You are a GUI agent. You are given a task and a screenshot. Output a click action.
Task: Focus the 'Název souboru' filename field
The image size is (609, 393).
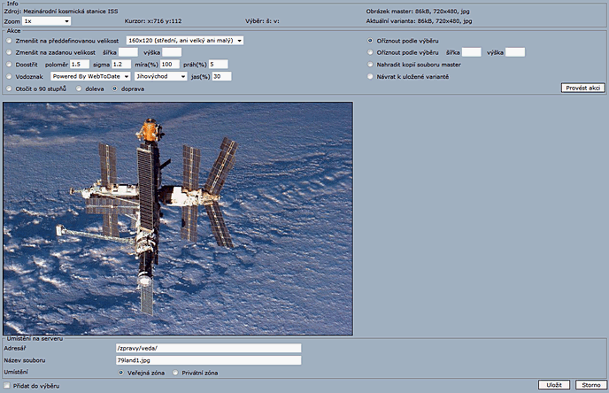[x=208, y=360]
